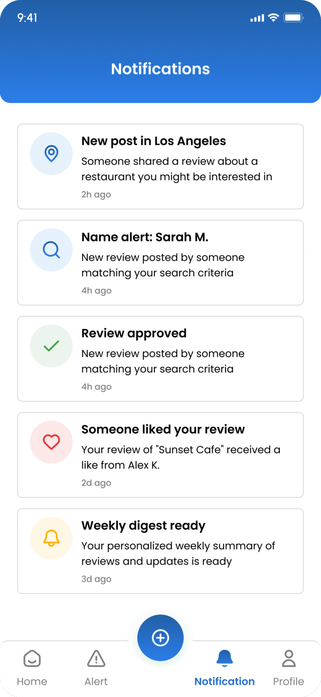Open the Alert tab label
The height and width of the screenshot is (697, 321).
[x=96, y=681]
